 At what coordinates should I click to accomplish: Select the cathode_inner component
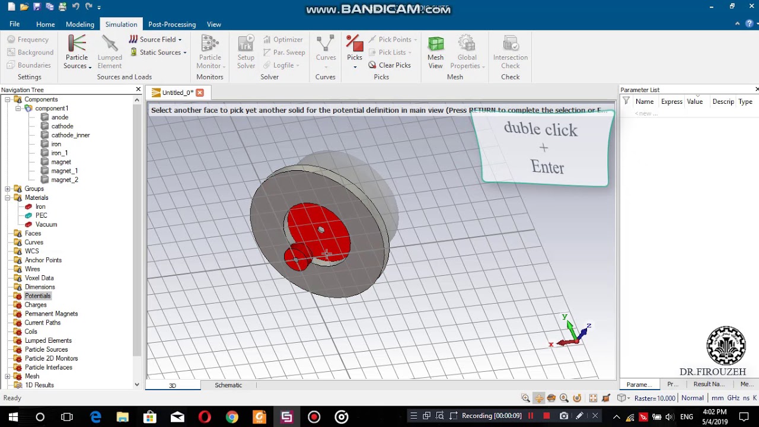tap(71, 135)
